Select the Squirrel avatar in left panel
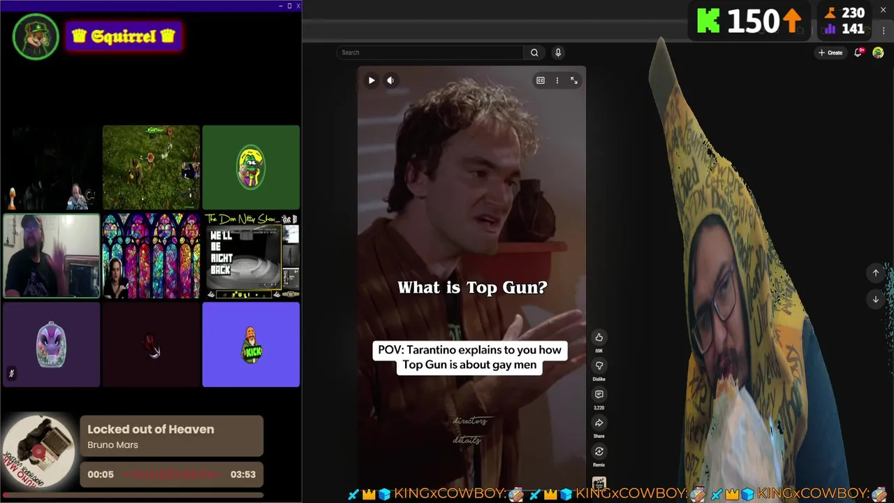Viewport: 894px width, 503px height. coord(36,37)
